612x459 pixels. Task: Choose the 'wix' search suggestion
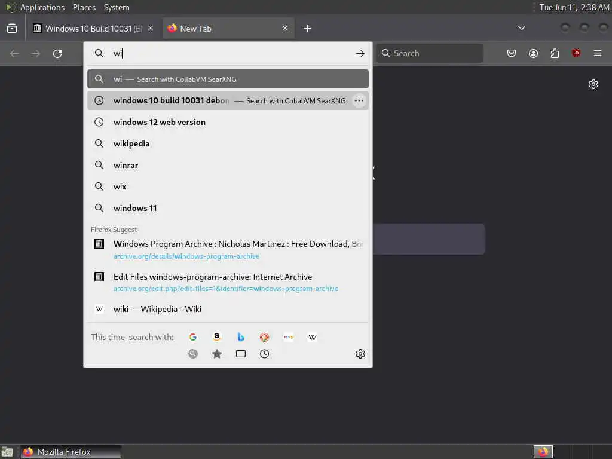click(228, 186)
